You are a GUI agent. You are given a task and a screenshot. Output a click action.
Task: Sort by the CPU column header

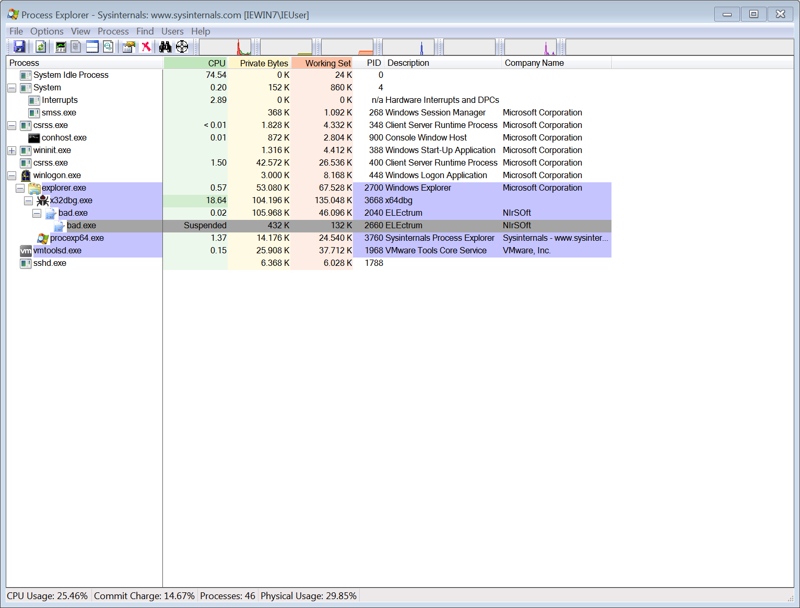pos(196,63)
